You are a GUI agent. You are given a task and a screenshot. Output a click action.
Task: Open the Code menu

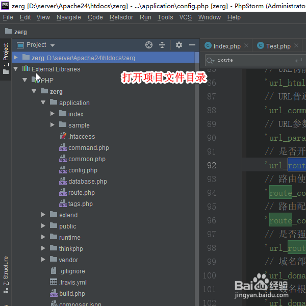[95, 17]
